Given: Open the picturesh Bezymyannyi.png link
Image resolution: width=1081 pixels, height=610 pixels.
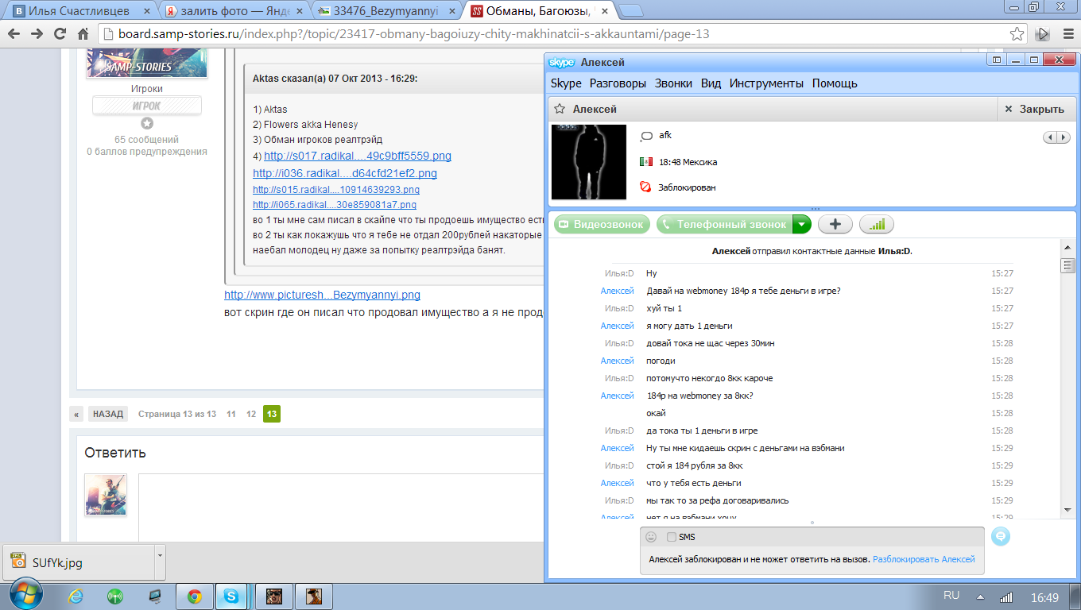Looking at the screenshot, I should click(x=322, y=295).
